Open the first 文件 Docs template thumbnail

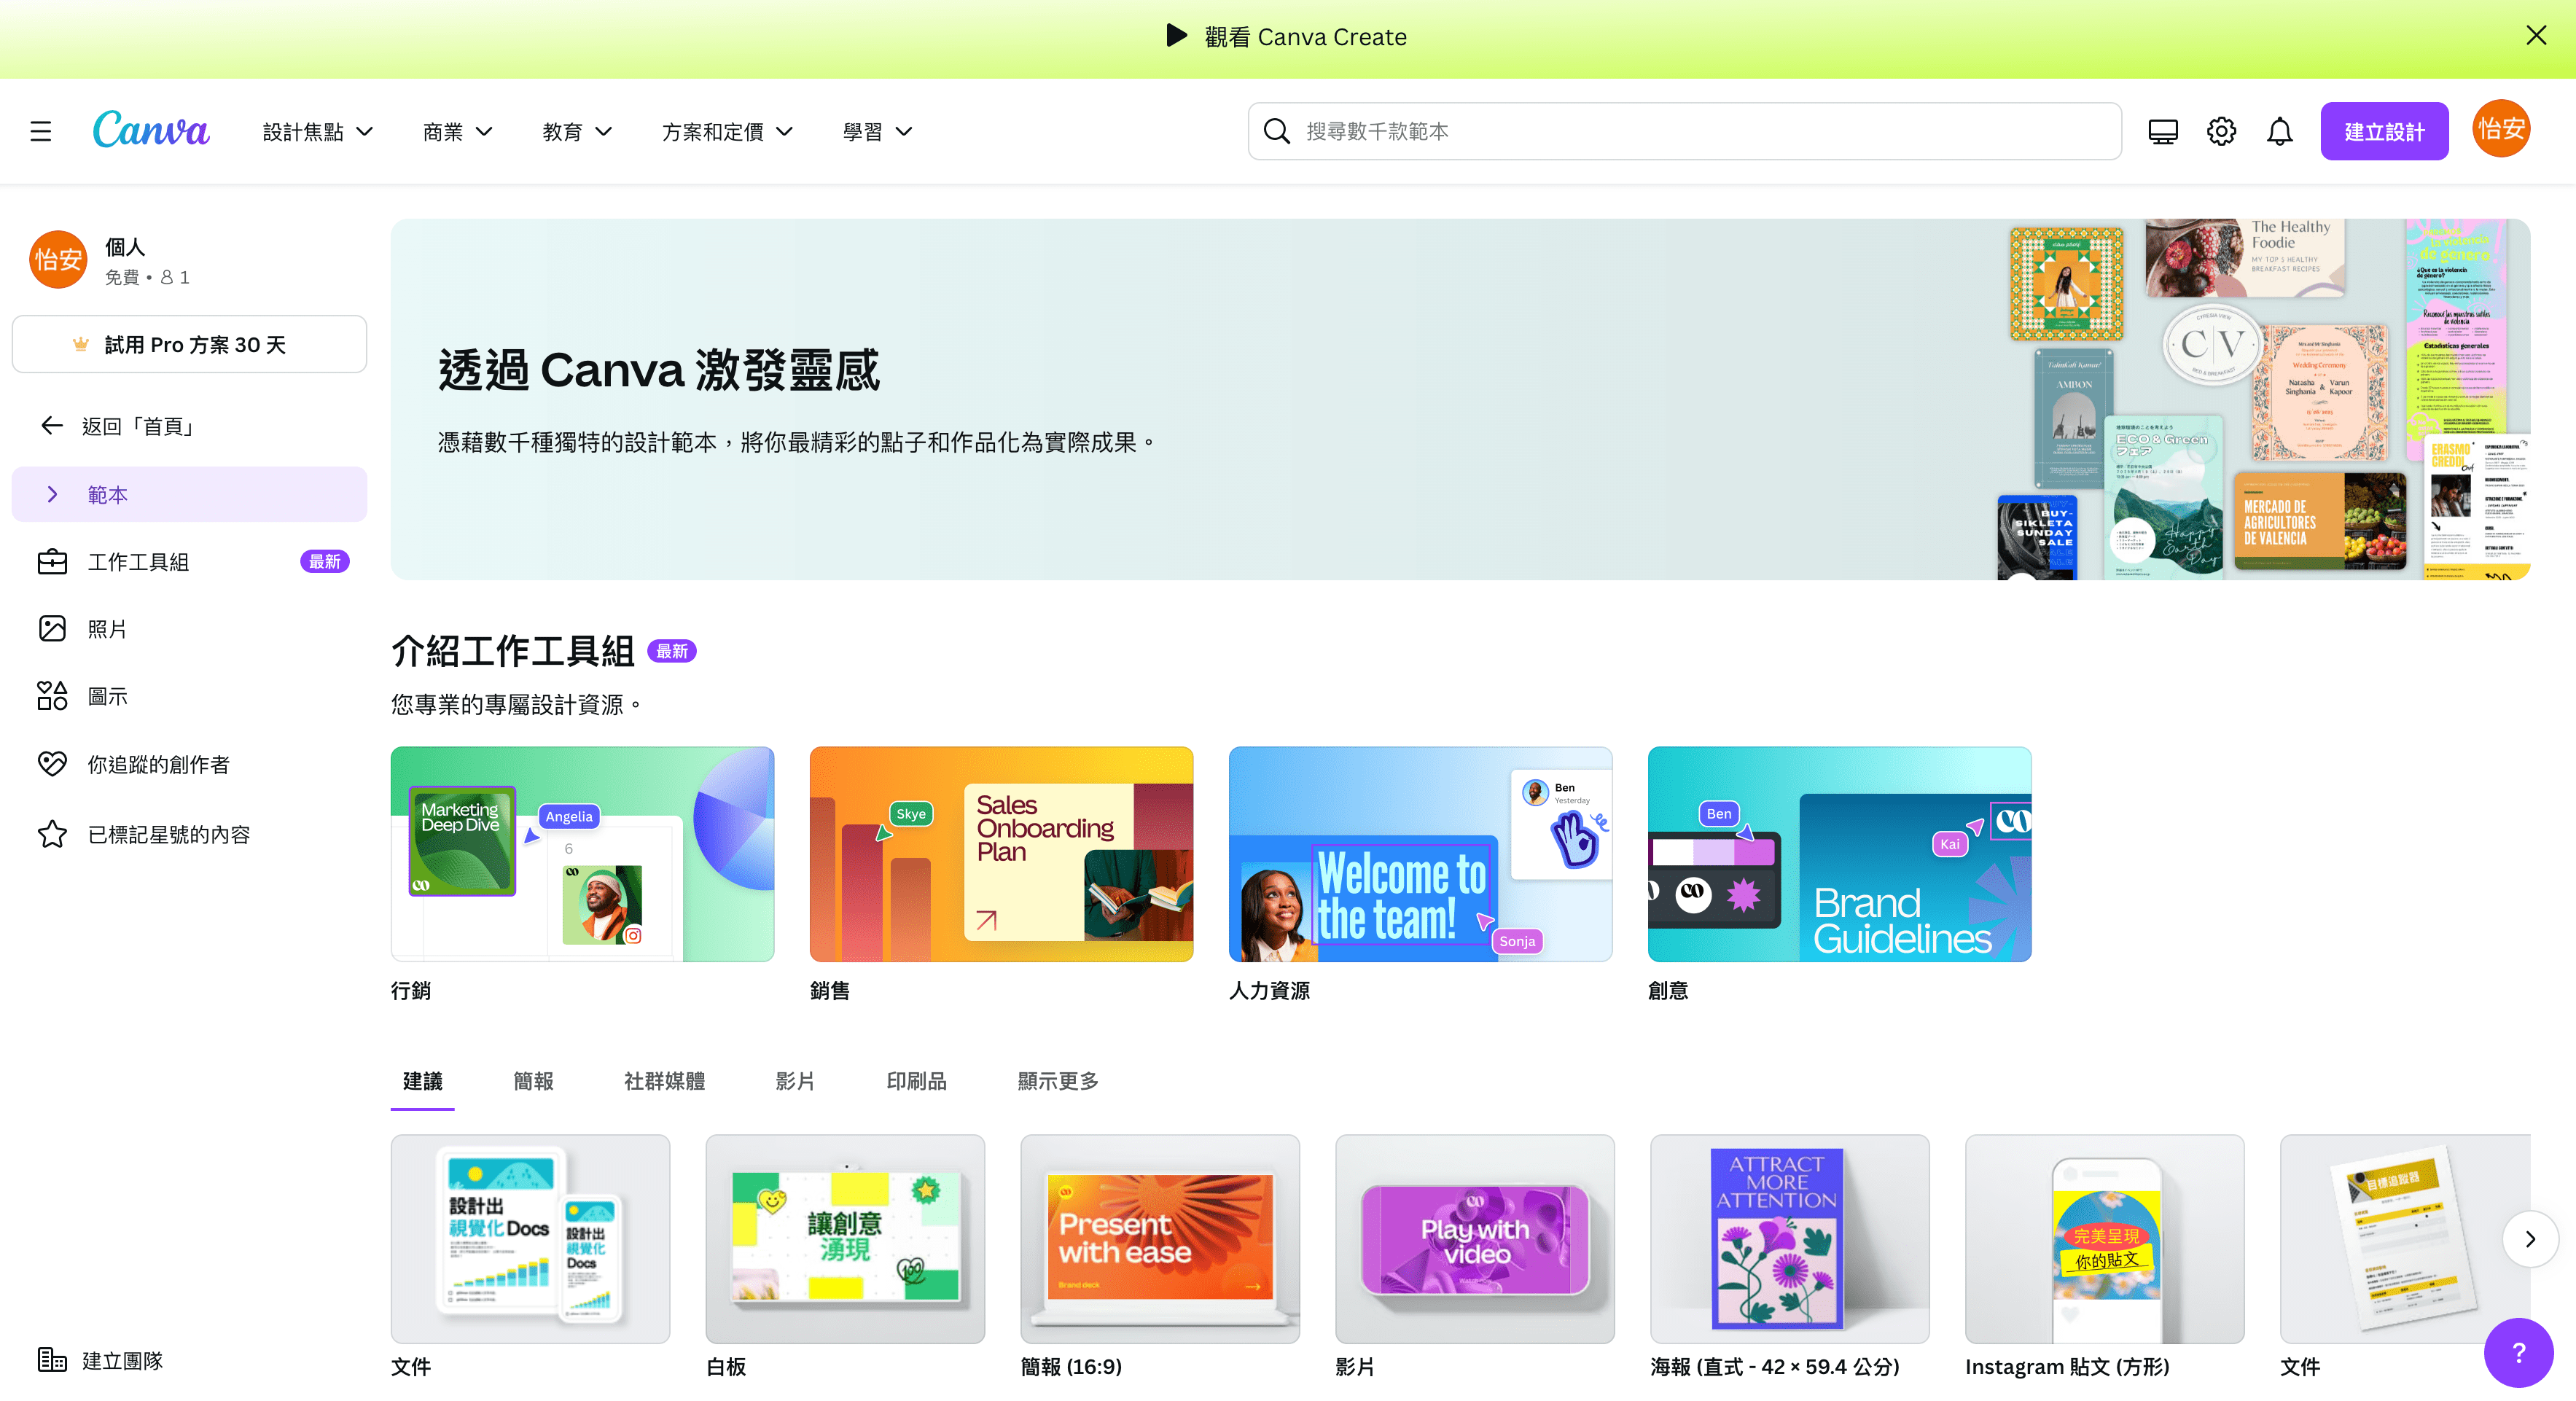pyautogui.click(x=530, y=1238)
